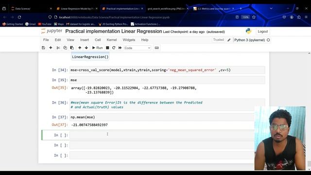Reload the page
311x175 pixels.
[19, 17]
